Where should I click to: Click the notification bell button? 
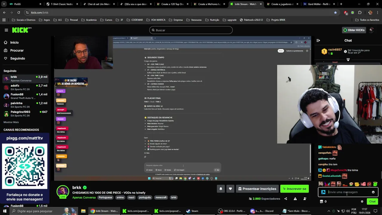point(221,189)
